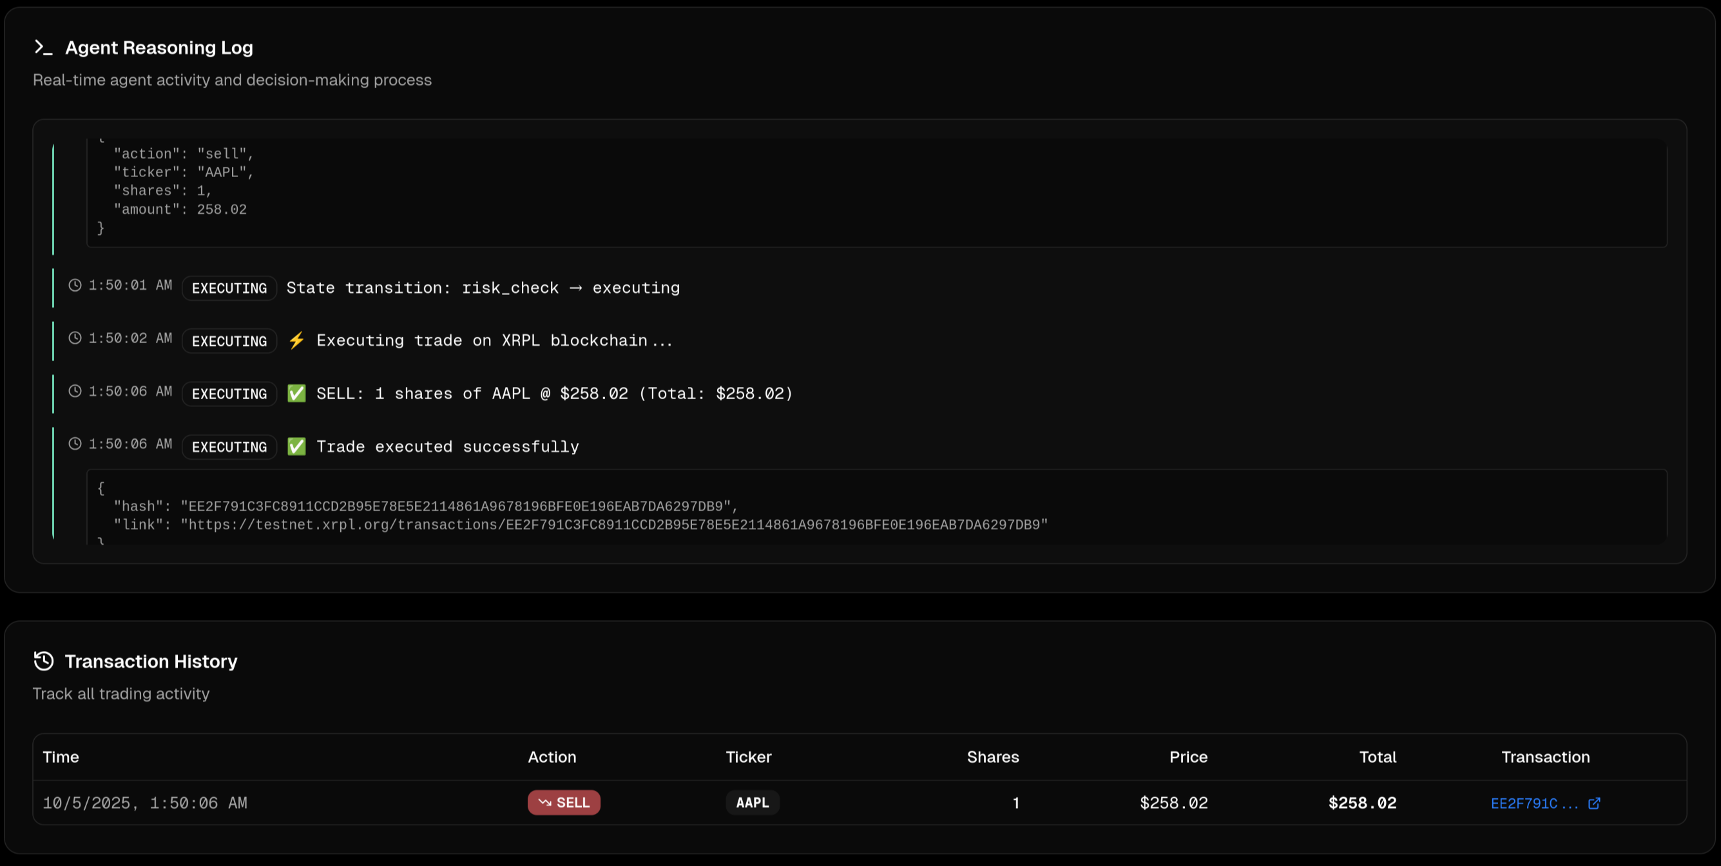Viewport: 1721px width, 866px height.
Task: Click the green checkmark beside Trade executed successfully
Action: 296,447
